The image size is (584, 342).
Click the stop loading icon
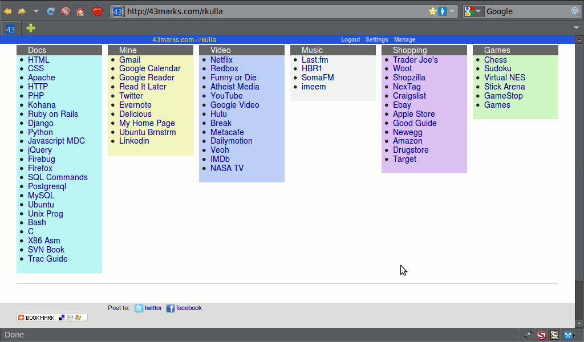click(65, 11)
